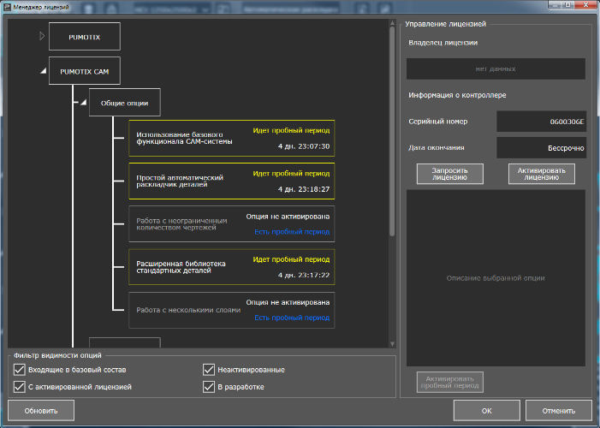Viewport: 600px width, 428px height.
Task: Click Есть пробный период link for чертежей option
Action: (292, 232)
